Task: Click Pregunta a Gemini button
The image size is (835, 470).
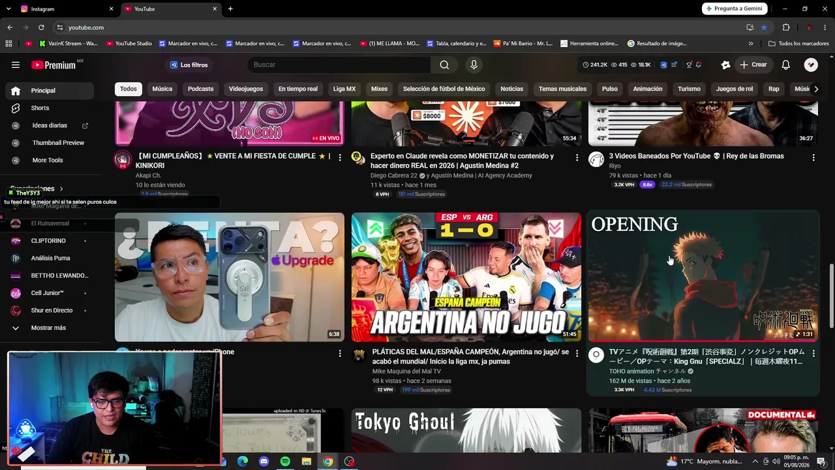Action: pyautogui.click(x=735, y=8)
